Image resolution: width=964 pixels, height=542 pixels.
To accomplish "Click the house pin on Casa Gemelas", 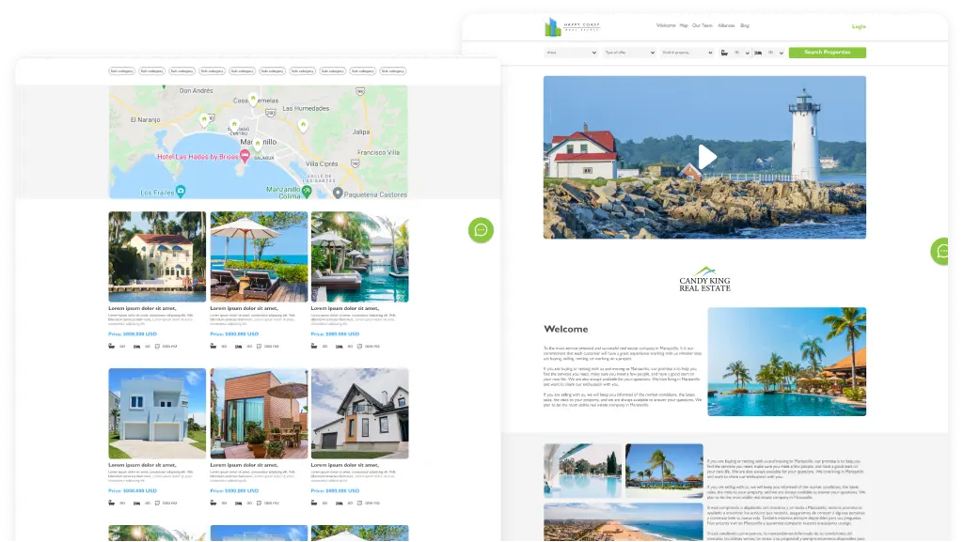I will coord(253,99).
